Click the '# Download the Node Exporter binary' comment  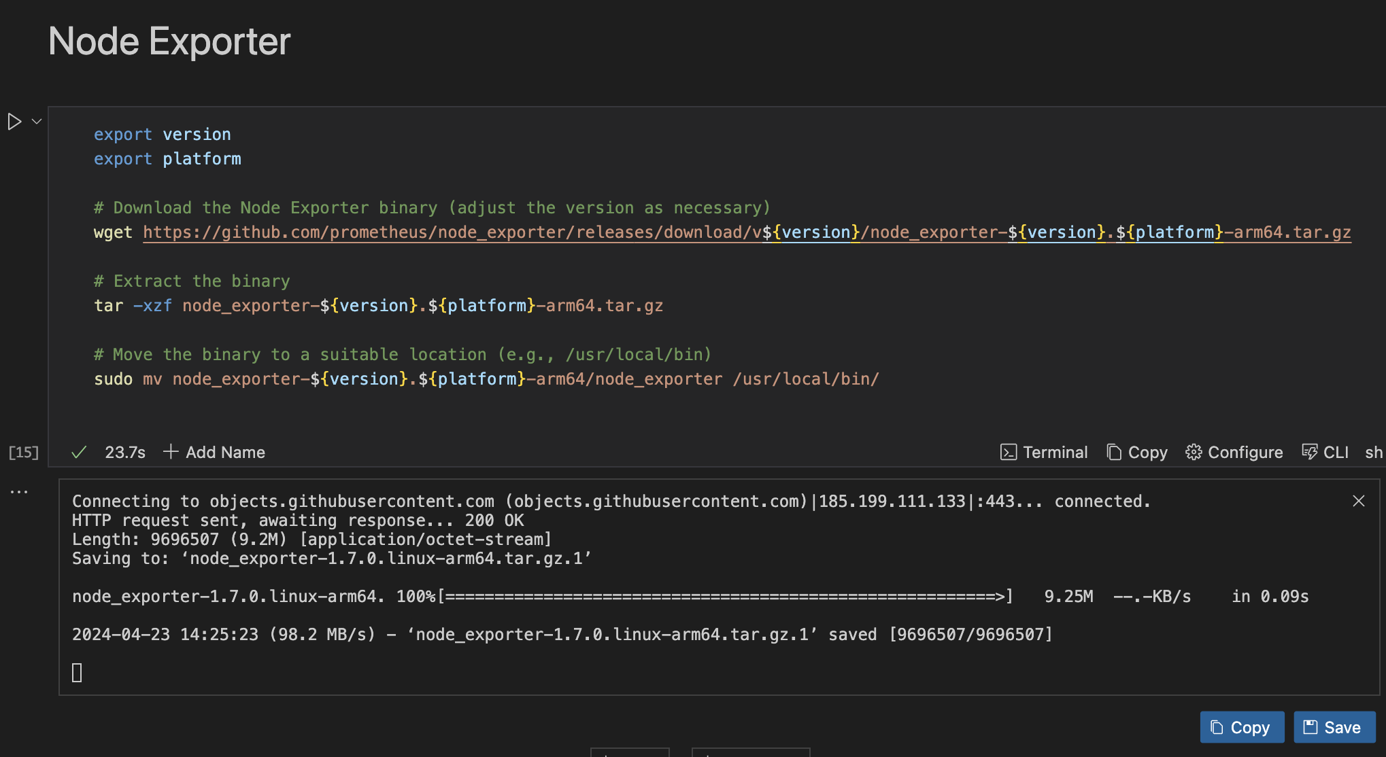tap(432, 208)
